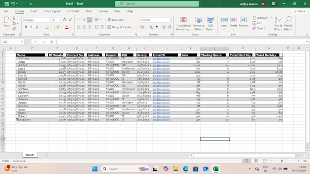Open Conditional Formatting
This screenshot has height=174, width=310.
[183, 24]
